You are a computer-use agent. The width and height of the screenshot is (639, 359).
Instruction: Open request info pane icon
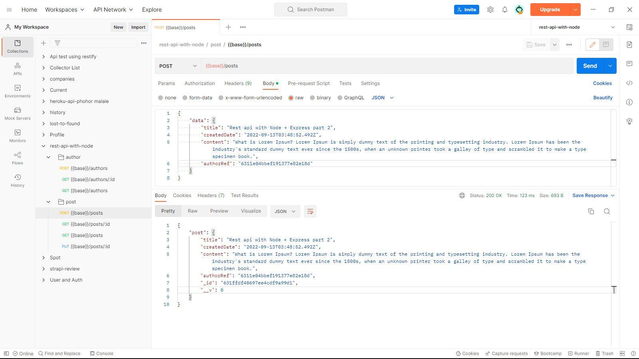(629, 102)
